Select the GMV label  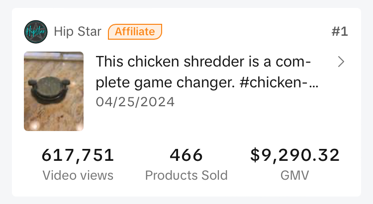[295, 175]
